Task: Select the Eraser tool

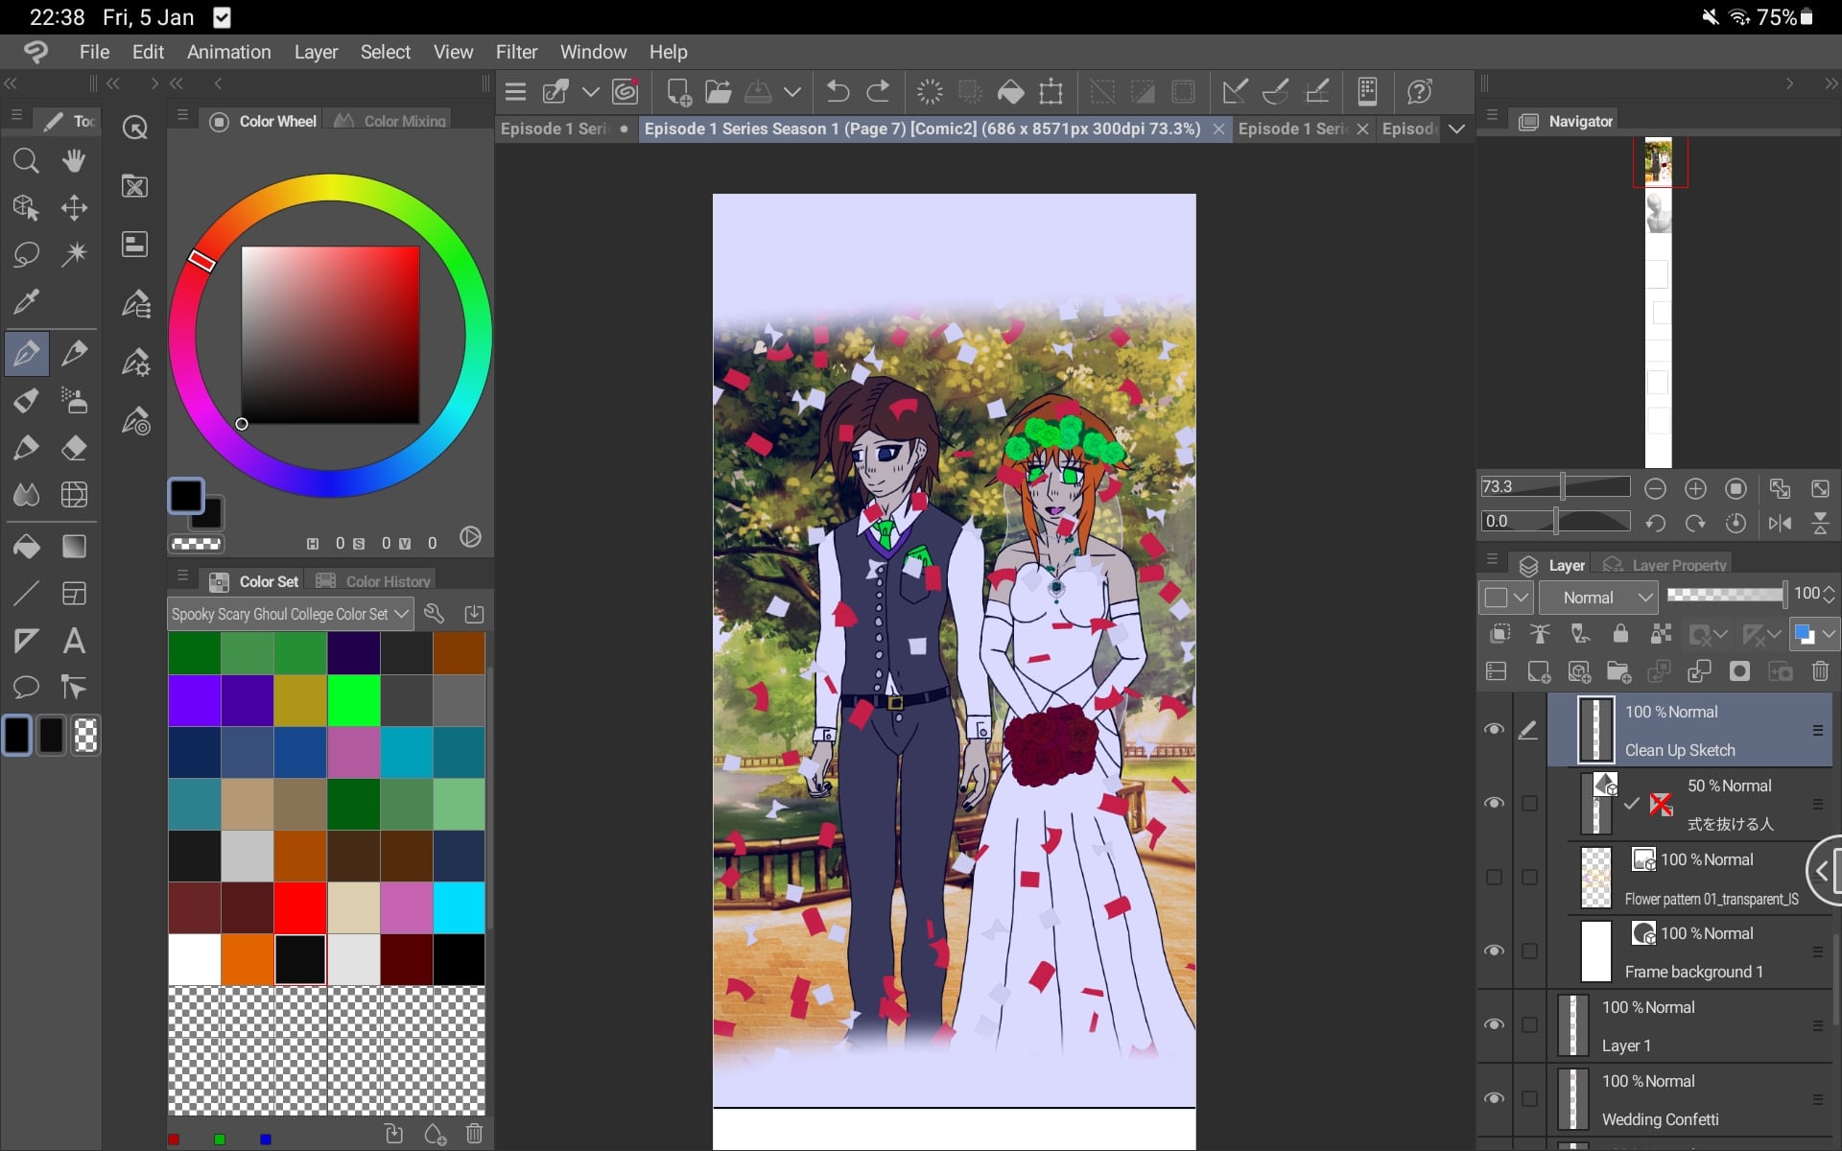Action: 74,448
